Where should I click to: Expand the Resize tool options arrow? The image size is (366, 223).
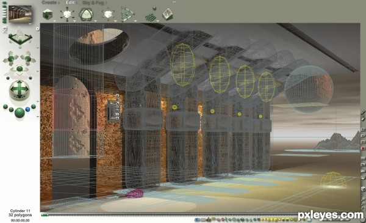pyautogui.click(x=74, y=21)
